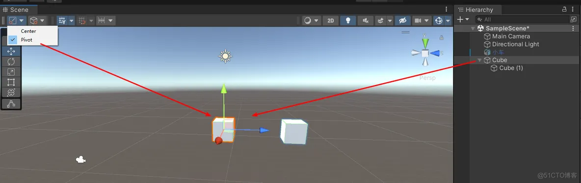Select the custom editor tools button
Screen dimensions: 581x183
(11, 104)
